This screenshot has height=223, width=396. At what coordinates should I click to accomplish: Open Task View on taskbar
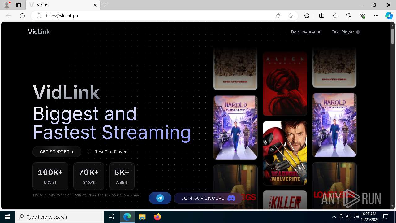[x=111, y=217]
